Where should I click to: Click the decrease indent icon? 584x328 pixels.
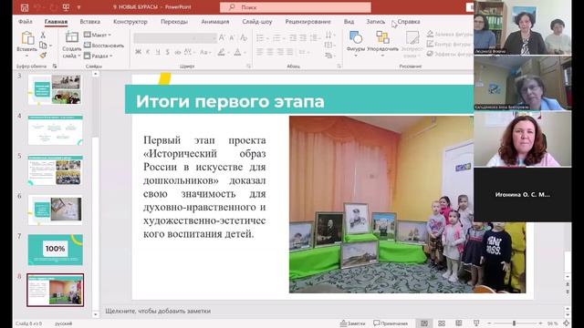point(293,38)
